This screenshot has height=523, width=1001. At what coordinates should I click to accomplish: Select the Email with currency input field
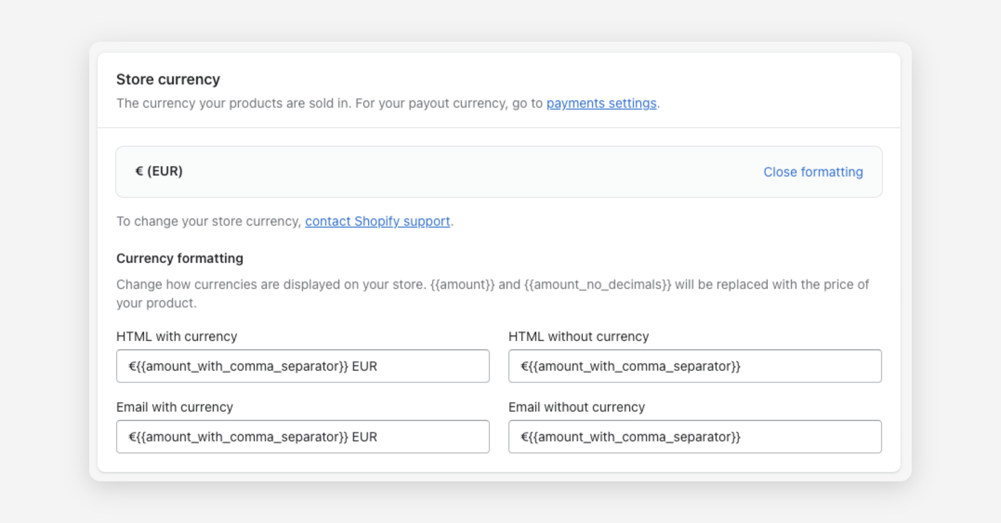302,437
